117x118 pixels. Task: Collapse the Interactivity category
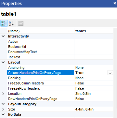3,36
